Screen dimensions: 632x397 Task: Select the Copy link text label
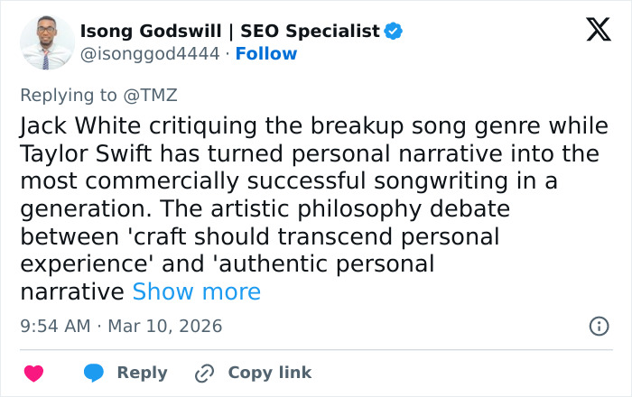[x=269, y=373]
